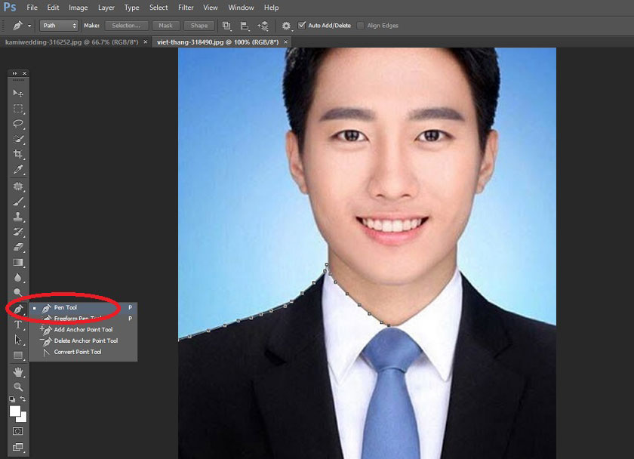The image size is (634, 459).
Task: Open path operations icon in options bar
Action: (227, 26)
